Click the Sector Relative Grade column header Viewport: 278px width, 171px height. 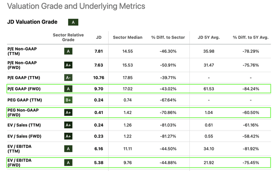pos(68,37)
